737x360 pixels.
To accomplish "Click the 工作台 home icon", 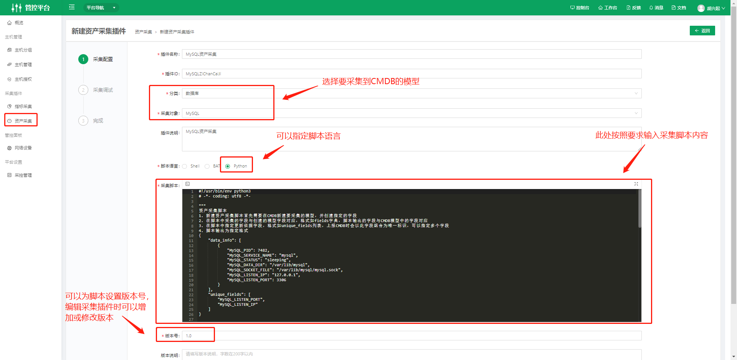I will click(600, 8).
